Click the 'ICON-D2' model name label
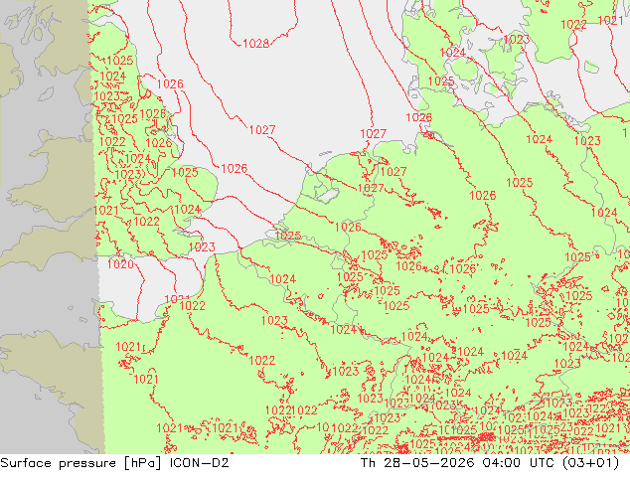Image resolution: width=630 pixels, height=487 pixels. (200, 463)
